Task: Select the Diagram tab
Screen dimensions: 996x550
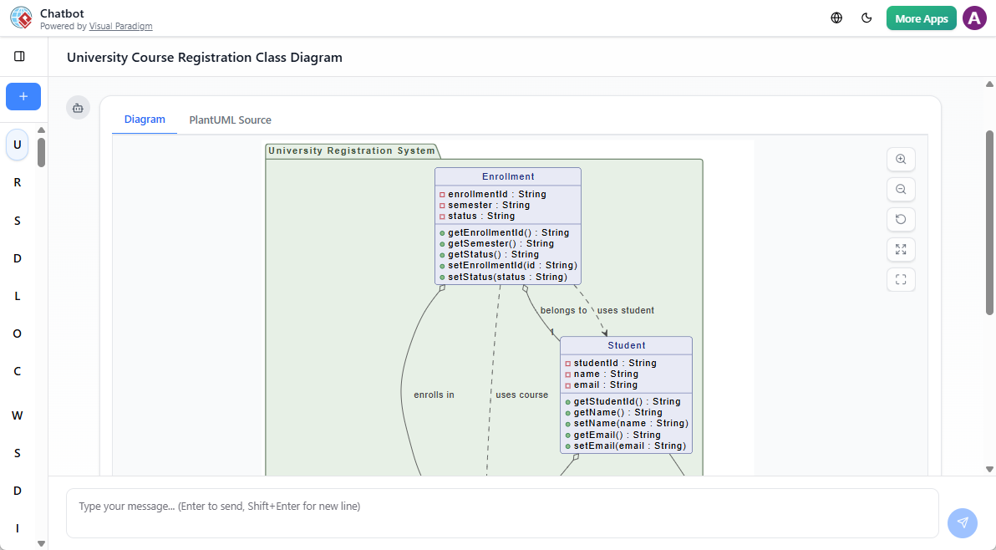Action: [x=145, y=119]
